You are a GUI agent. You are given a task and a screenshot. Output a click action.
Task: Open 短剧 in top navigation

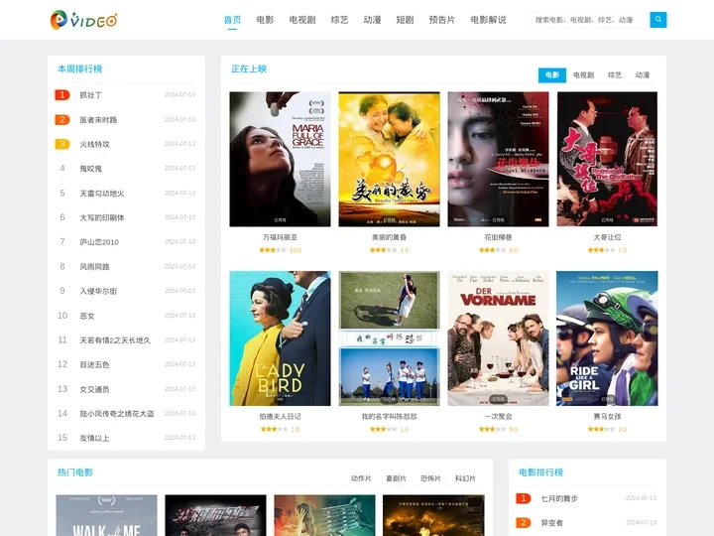[405, 20]
